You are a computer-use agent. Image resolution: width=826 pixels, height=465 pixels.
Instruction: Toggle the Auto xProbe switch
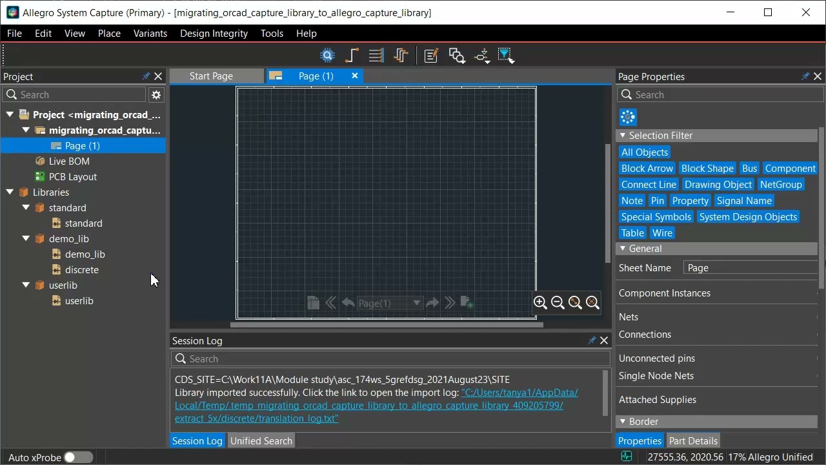78,457
